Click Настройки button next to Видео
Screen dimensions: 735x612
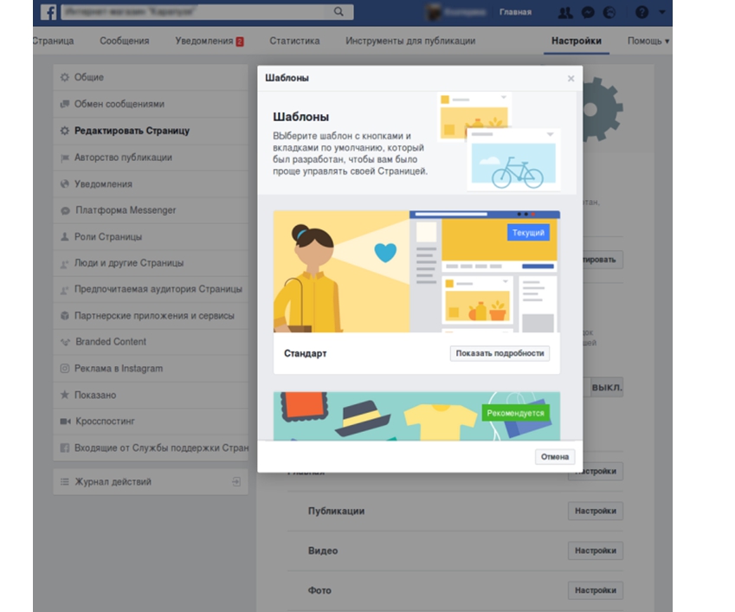(x=596, y=551)
